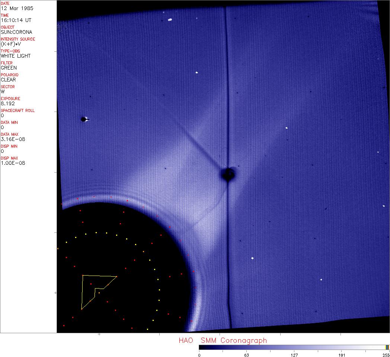Click the black spot with white tail at left
The image size is (390, 357).
point(84,119)
